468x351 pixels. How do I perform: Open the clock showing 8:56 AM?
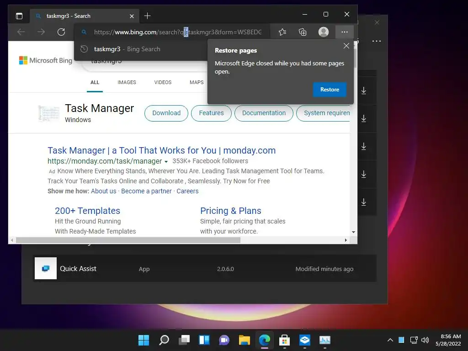(x=448, y=340)
